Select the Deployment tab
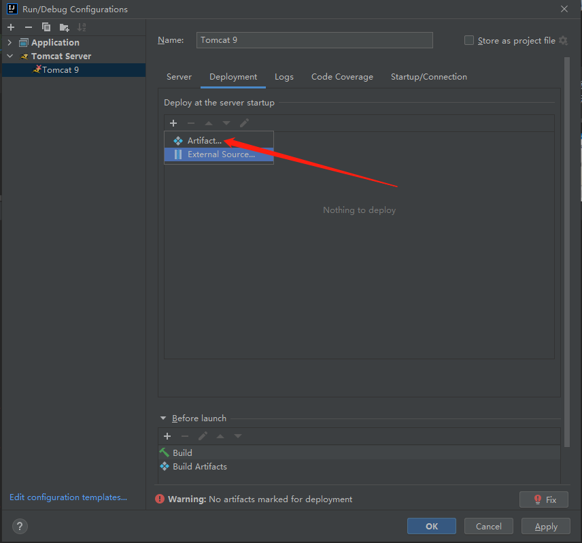 pyautogui.click(x=233, y=77)
